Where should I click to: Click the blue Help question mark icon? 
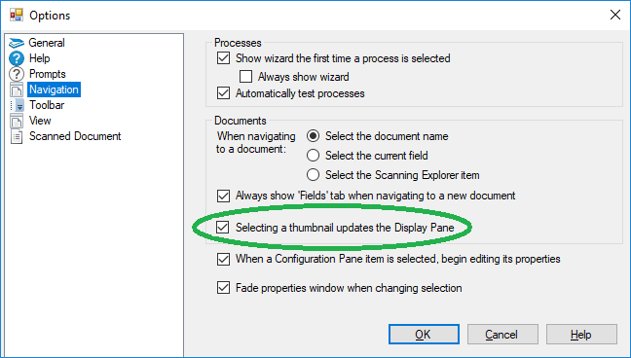click(17, 58)
